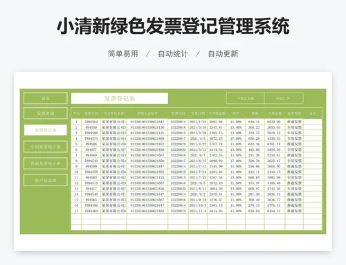Select invoice number cell 7894569
The height and width of the screenshot is (265, 346).
(x=91, y=211)
